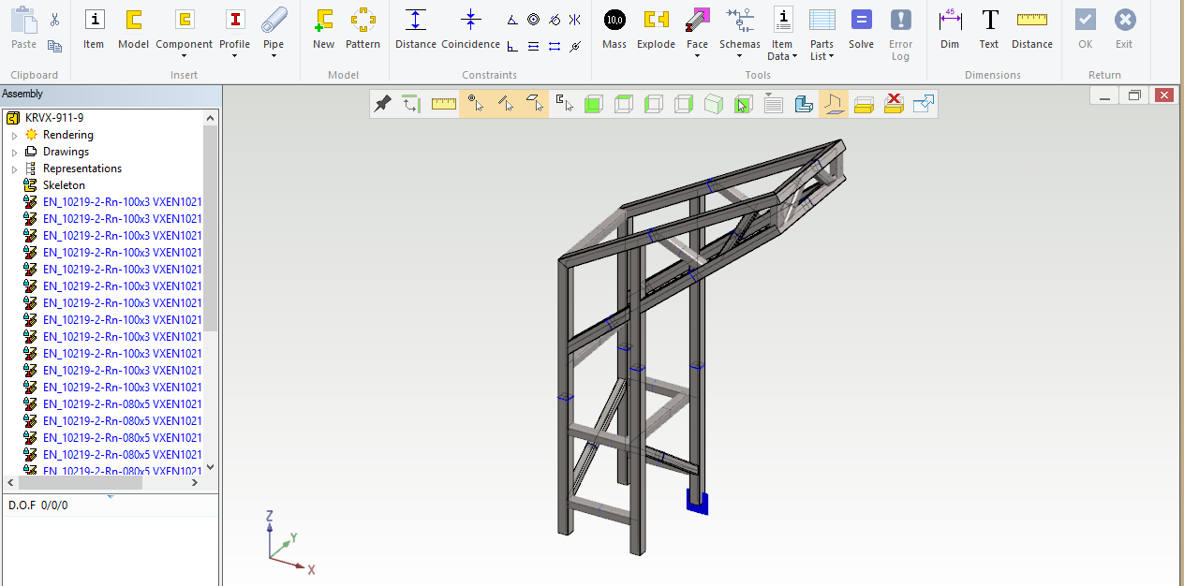Click the pin icon in viewport toolbar
Image resolution: width=1184 pixels, height=586 pixels.
(x=382, y=104)
